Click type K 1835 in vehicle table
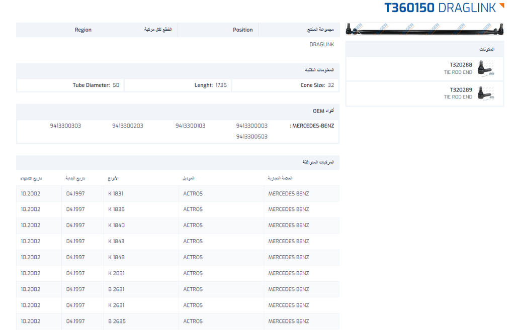This screenshot has height=330, width=515. pos(116,209)
